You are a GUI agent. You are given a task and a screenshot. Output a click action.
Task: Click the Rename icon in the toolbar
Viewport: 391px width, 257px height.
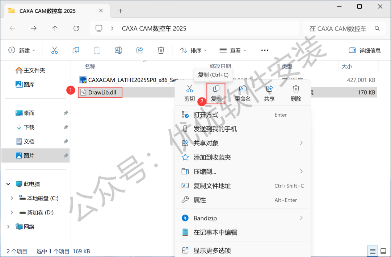[118, 50]
